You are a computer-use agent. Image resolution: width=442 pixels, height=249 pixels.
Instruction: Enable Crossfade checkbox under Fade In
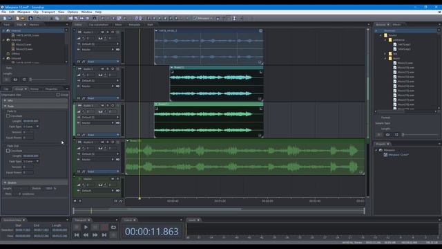click(8, 116)
